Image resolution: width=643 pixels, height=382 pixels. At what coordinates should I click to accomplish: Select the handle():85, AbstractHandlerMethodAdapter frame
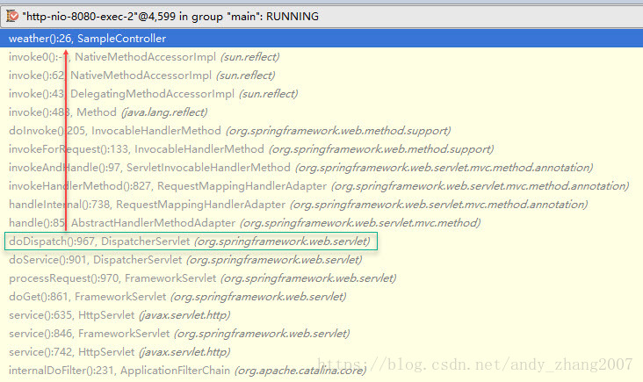click(321, 223)
